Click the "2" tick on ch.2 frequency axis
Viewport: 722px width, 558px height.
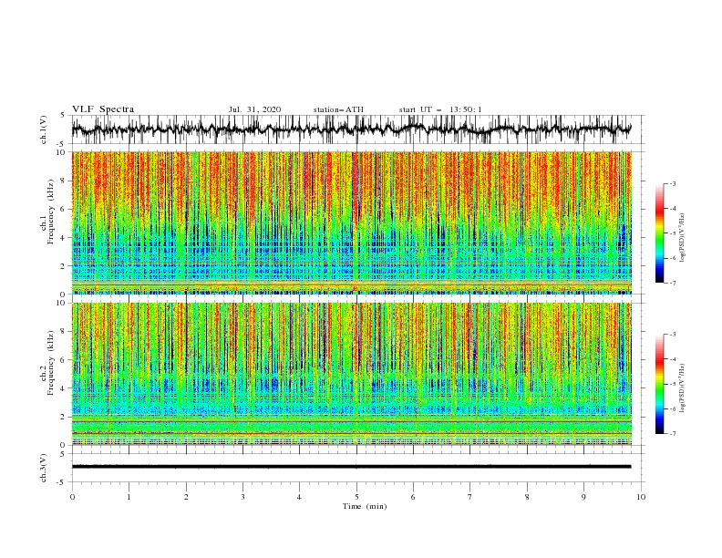[65, 417]
